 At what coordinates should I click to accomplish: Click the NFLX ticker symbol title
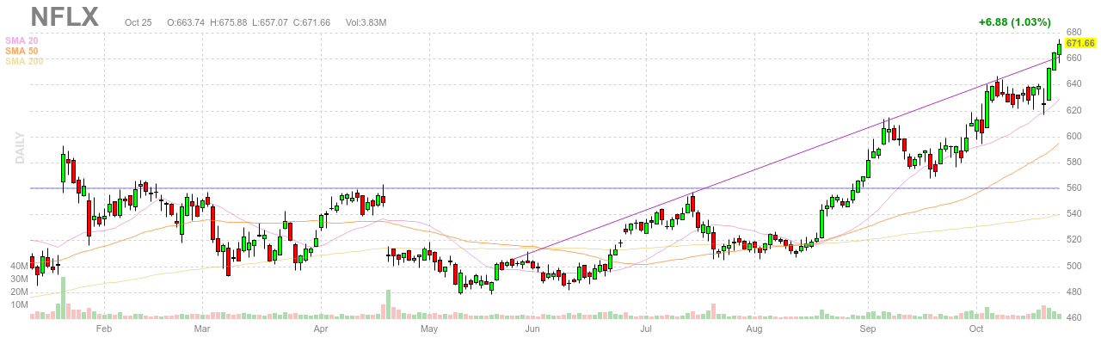click(x=65, y=15)
